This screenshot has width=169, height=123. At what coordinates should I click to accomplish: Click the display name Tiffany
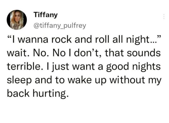pyautogui.click(x=46, y=15)
